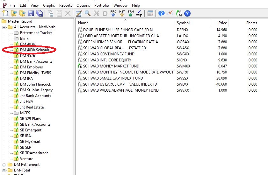Open the View menu

click(x=34, y=5)
